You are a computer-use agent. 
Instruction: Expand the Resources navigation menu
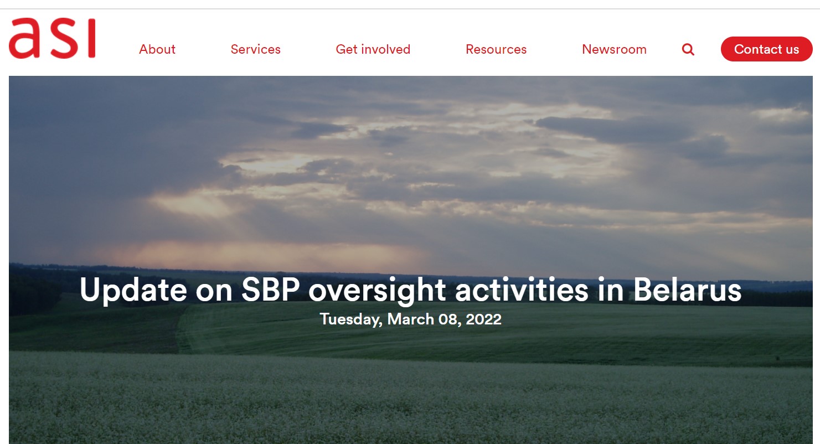(x=496, y=49)
